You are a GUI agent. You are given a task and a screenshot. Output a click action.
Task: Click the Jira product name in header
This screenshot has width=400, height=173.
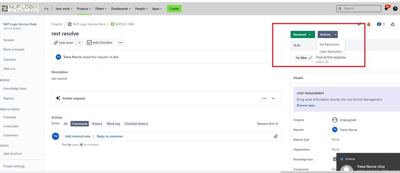[46, 9]
